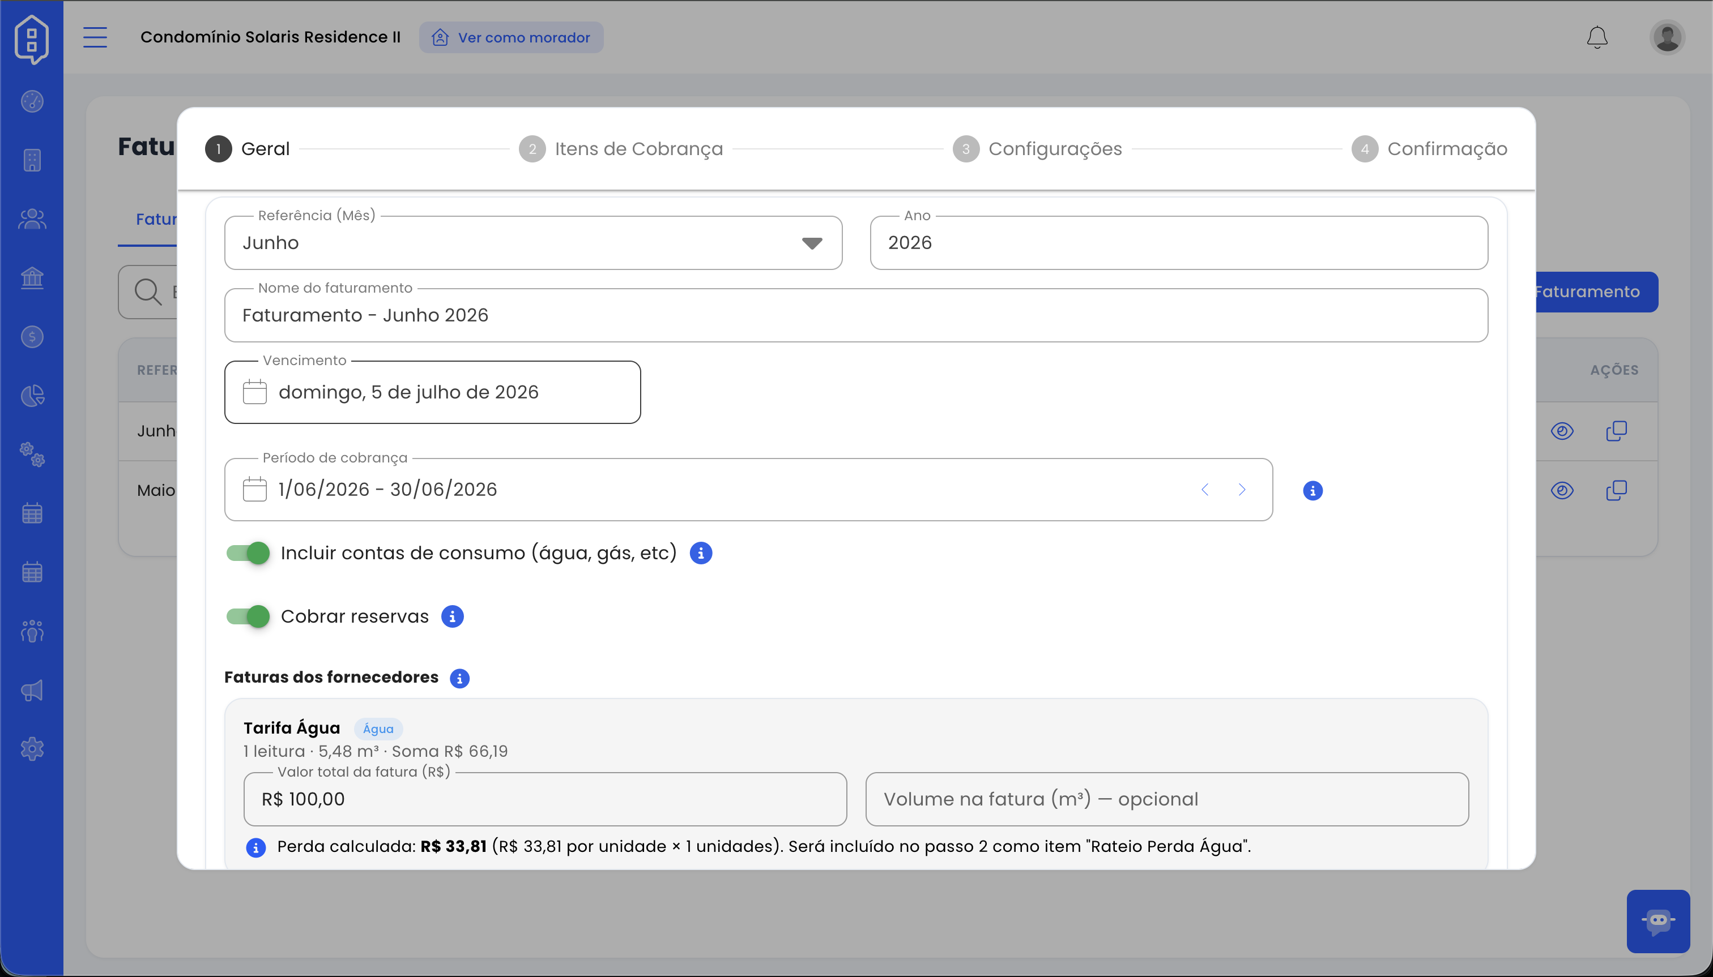Screen dimensions: 1713x977
Task: Open the building units sidebar icon
Action: [32, 160]
